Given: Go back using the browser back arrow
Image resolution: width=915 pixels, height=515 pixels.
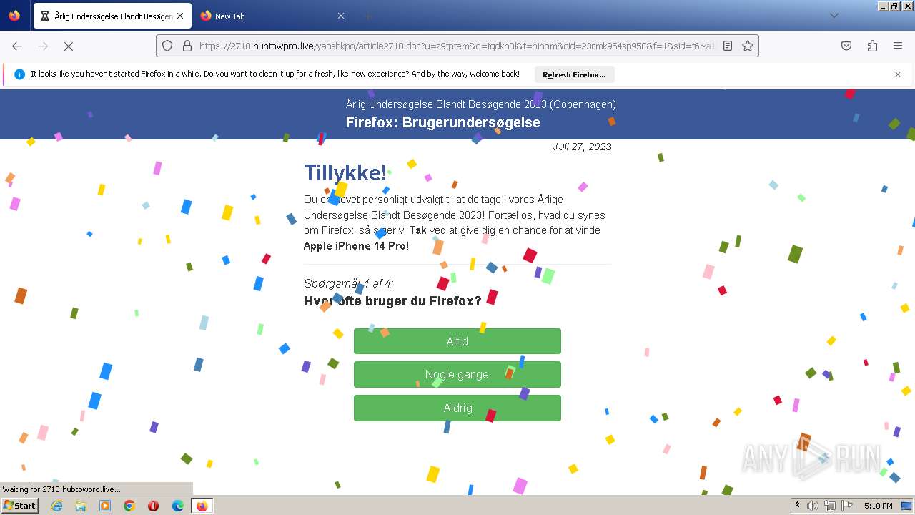Looking at the screenshot, I should tap(17, 46).
